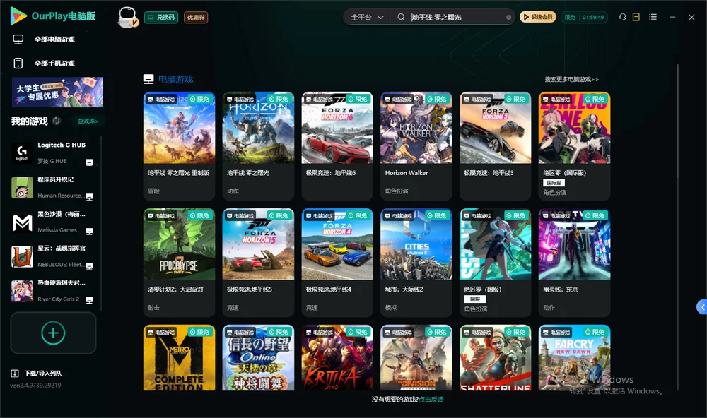Screen dimensions: 707x418
Task: Open the Shatterline game card
Action: (495, 358)
